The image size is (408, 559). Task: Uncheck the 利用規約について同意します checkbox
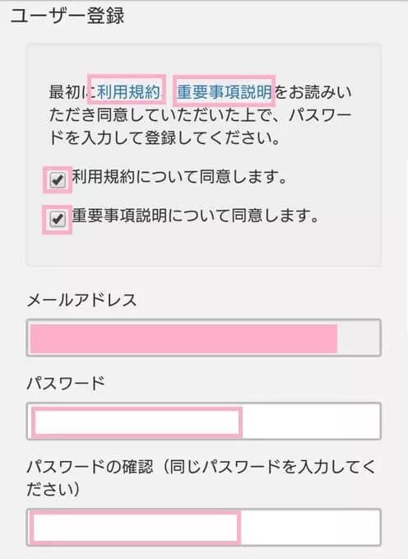(58, 179)
